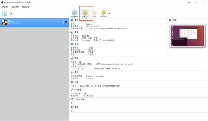Click the 清除 (Discard) toolbar icon
208x121 pixels.
(94, 13)
